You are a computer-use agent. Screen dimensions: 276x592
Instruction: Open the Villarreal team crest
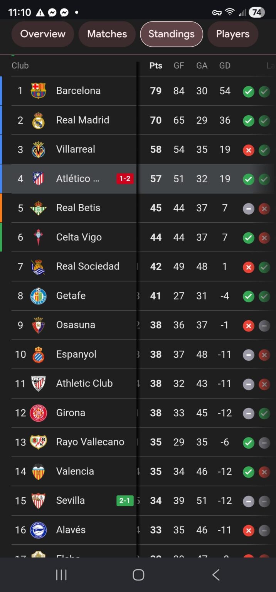pyautogui.click(x=38, y=149)
